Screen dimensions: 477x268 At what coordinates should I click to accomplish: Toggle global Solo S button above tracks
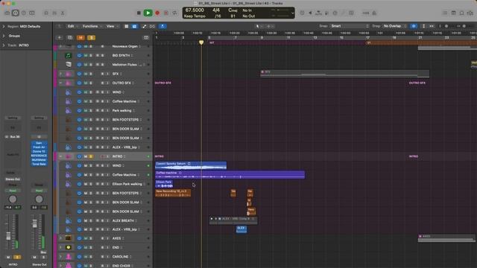tap(91, 38)
